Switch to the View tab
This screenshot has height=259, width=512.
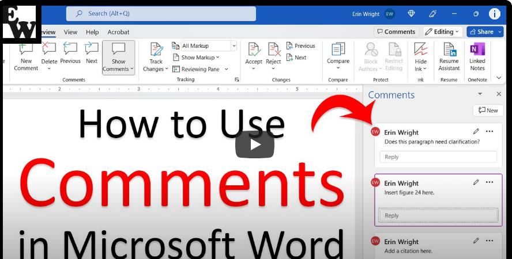(x=70, y=32)
